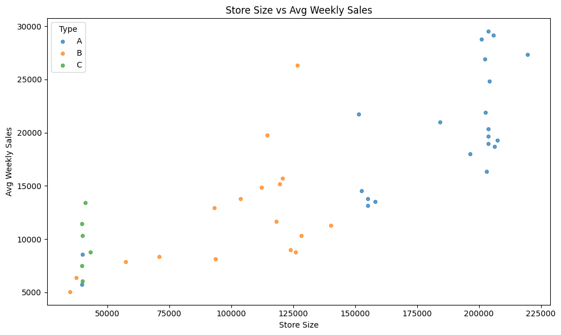The image size is (561, 335).
Task: Click the "Store Size" x-axis label
Action: point(298,325)
